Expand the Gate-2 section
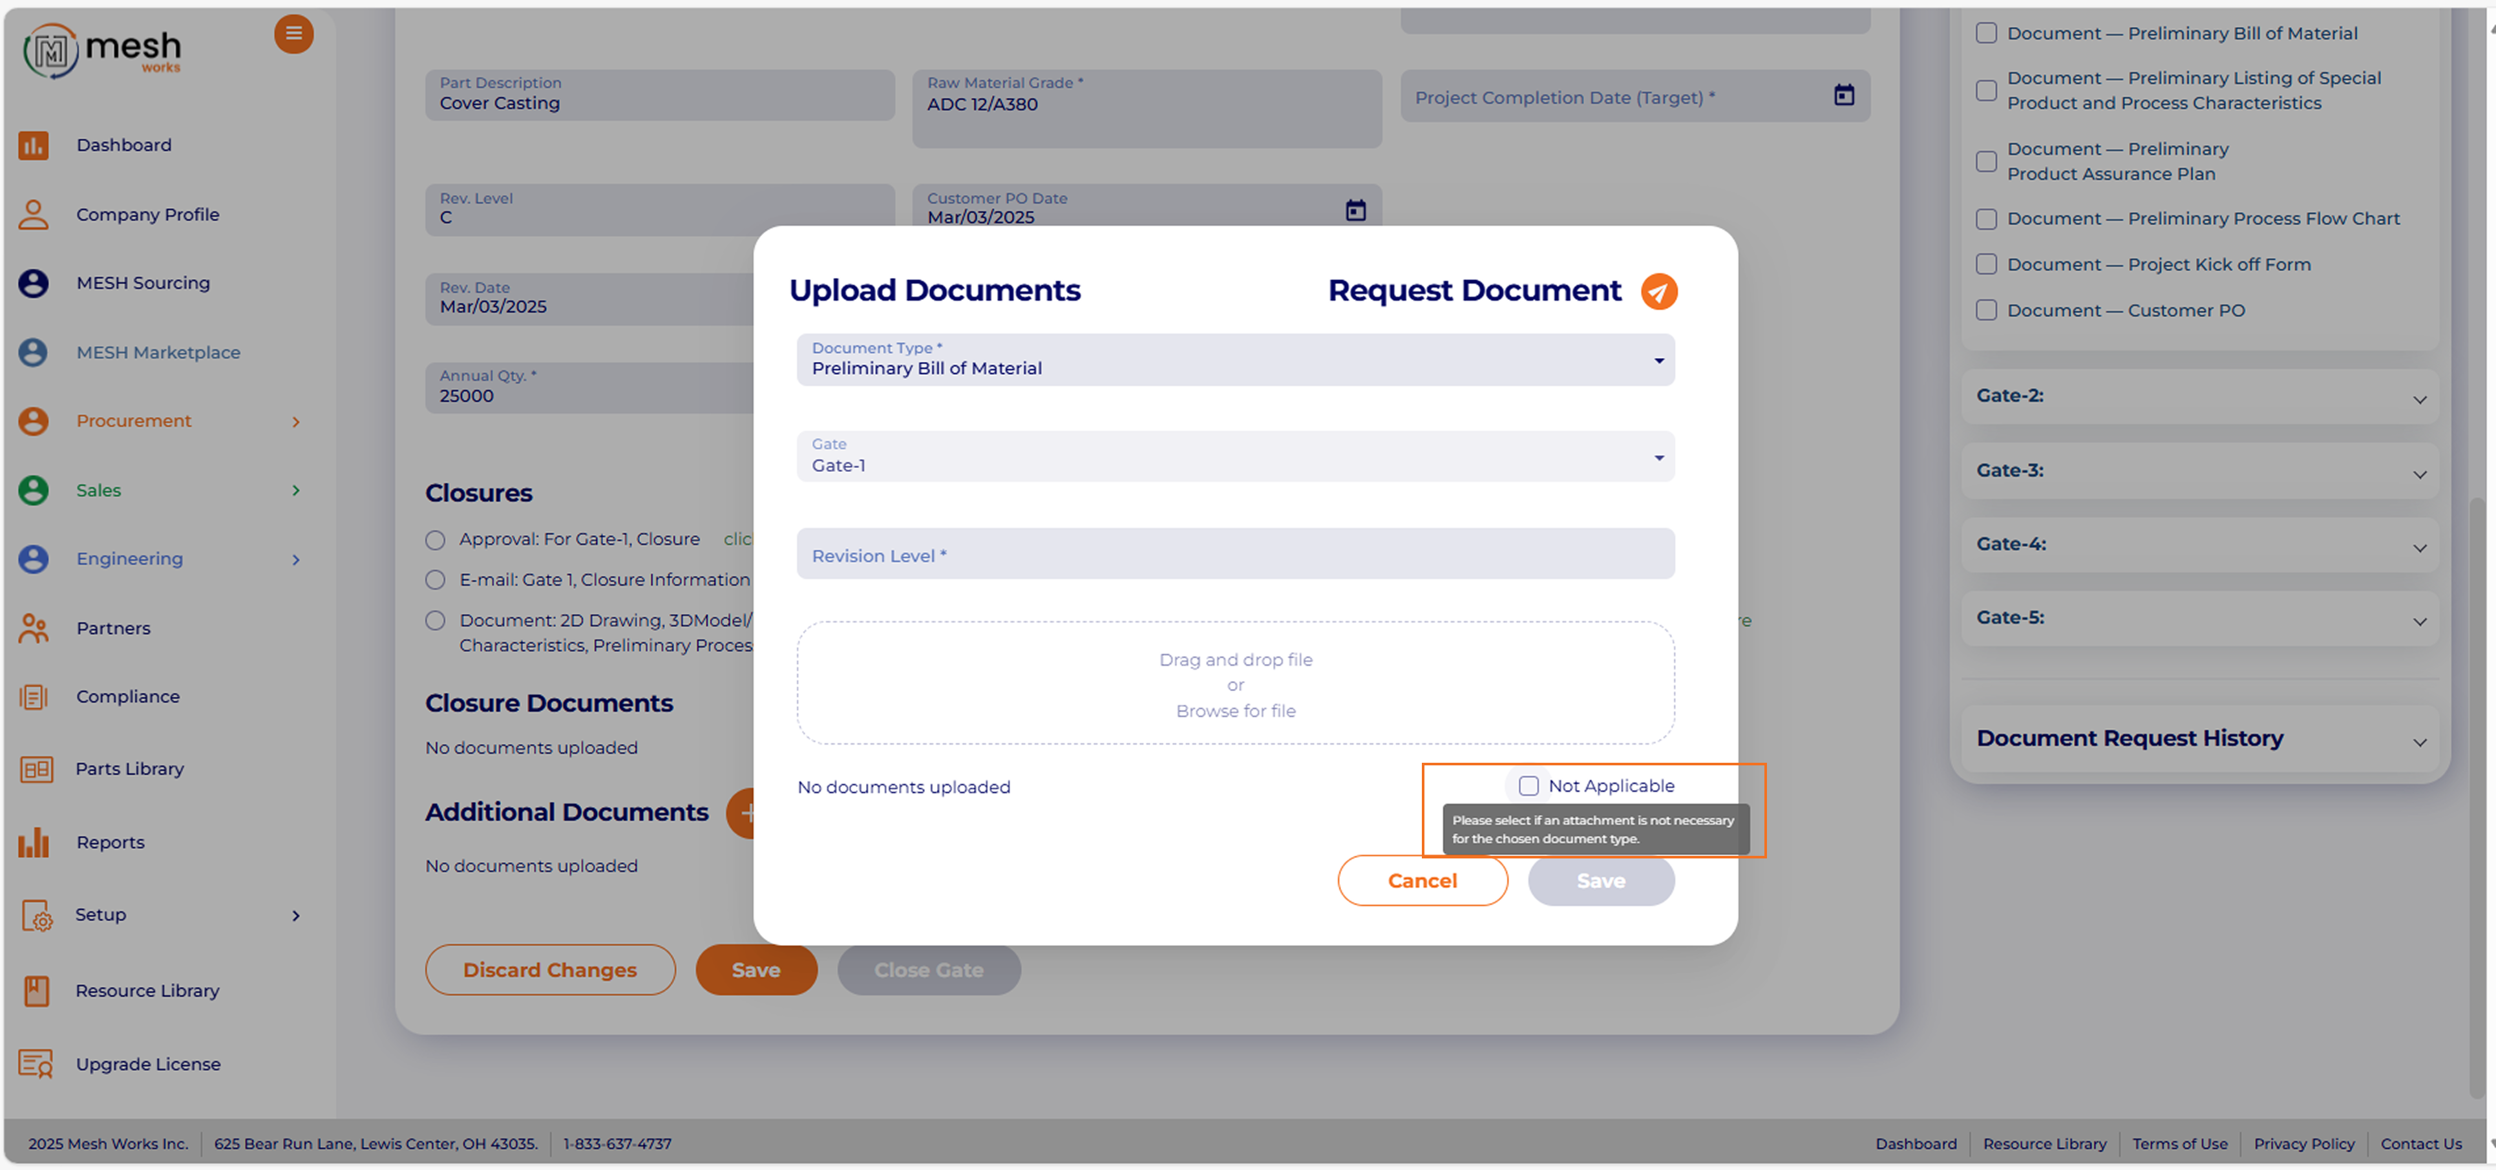This screenshot has height=1170, width=2496. click(x=2199, y=396)
